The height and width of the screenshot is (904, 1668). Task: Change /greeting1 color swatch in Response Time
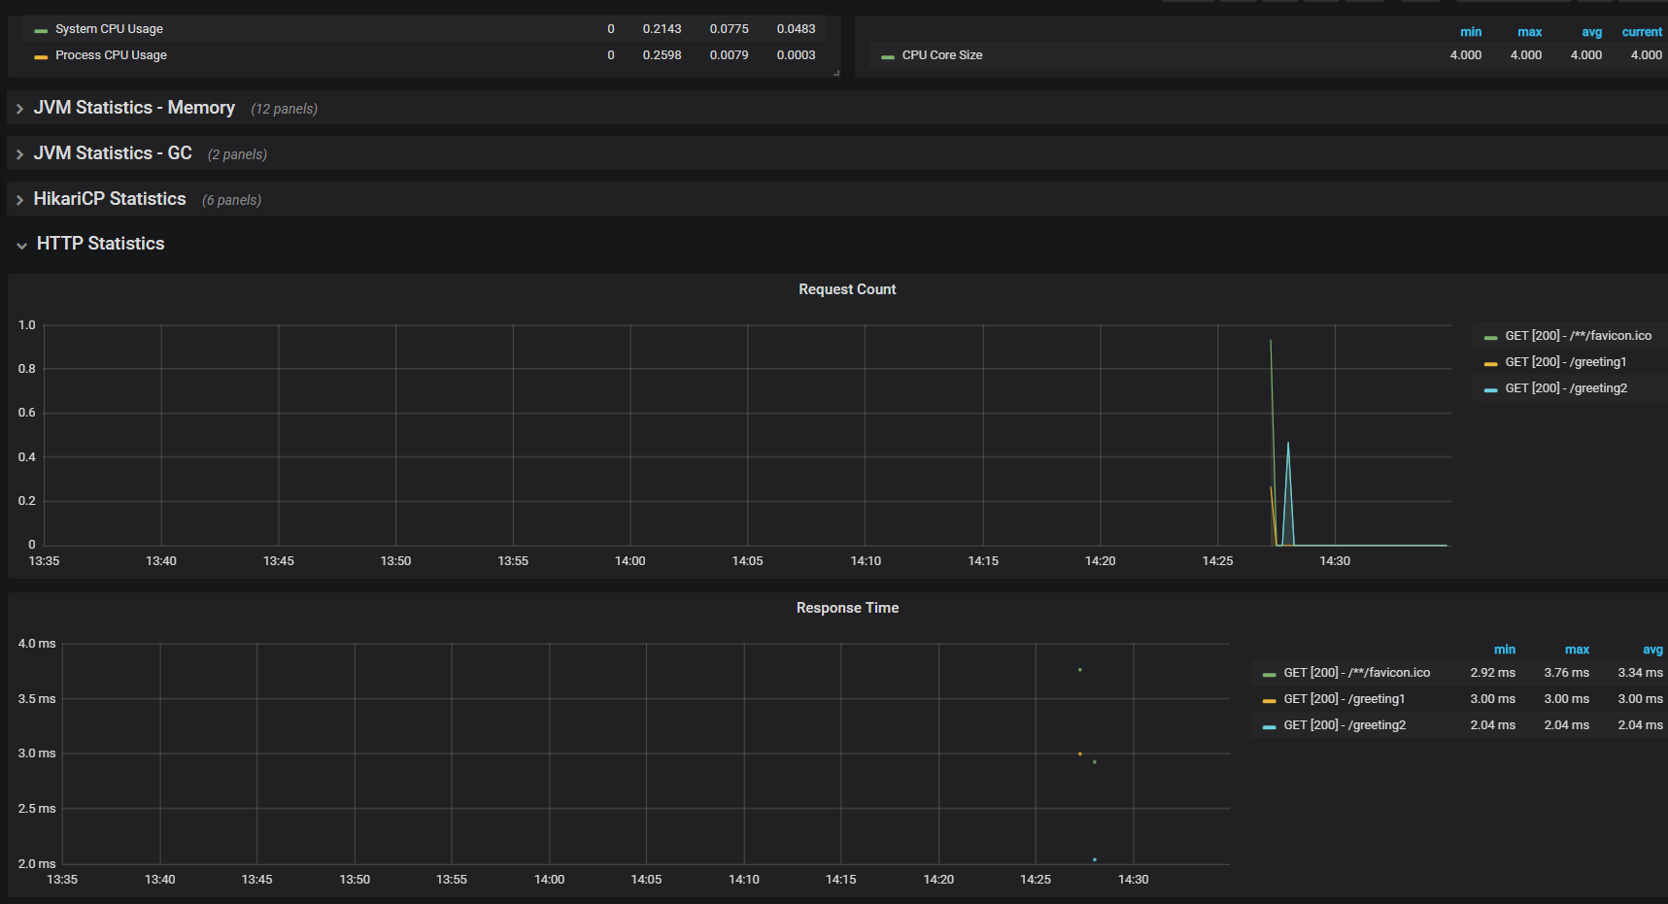tap(1270, 701)
